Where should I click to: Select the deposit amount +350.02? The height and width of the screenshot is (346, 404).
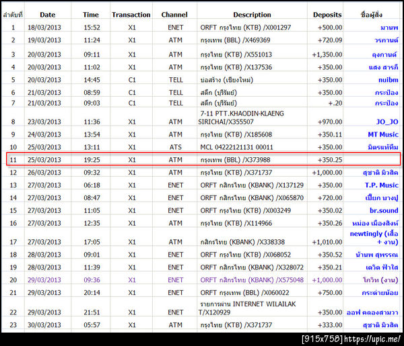click(x=330, y=210)
